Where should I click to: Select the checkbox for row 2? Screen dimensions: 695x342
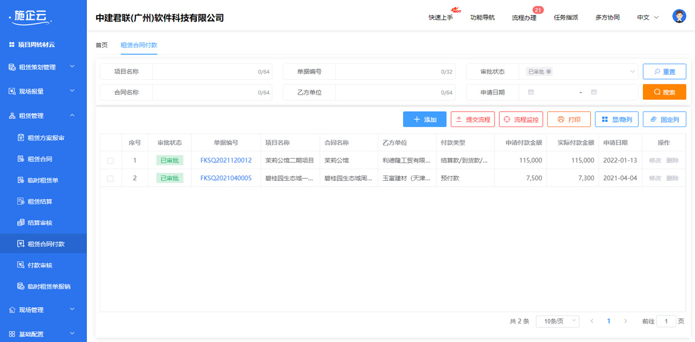coord(111,179)
